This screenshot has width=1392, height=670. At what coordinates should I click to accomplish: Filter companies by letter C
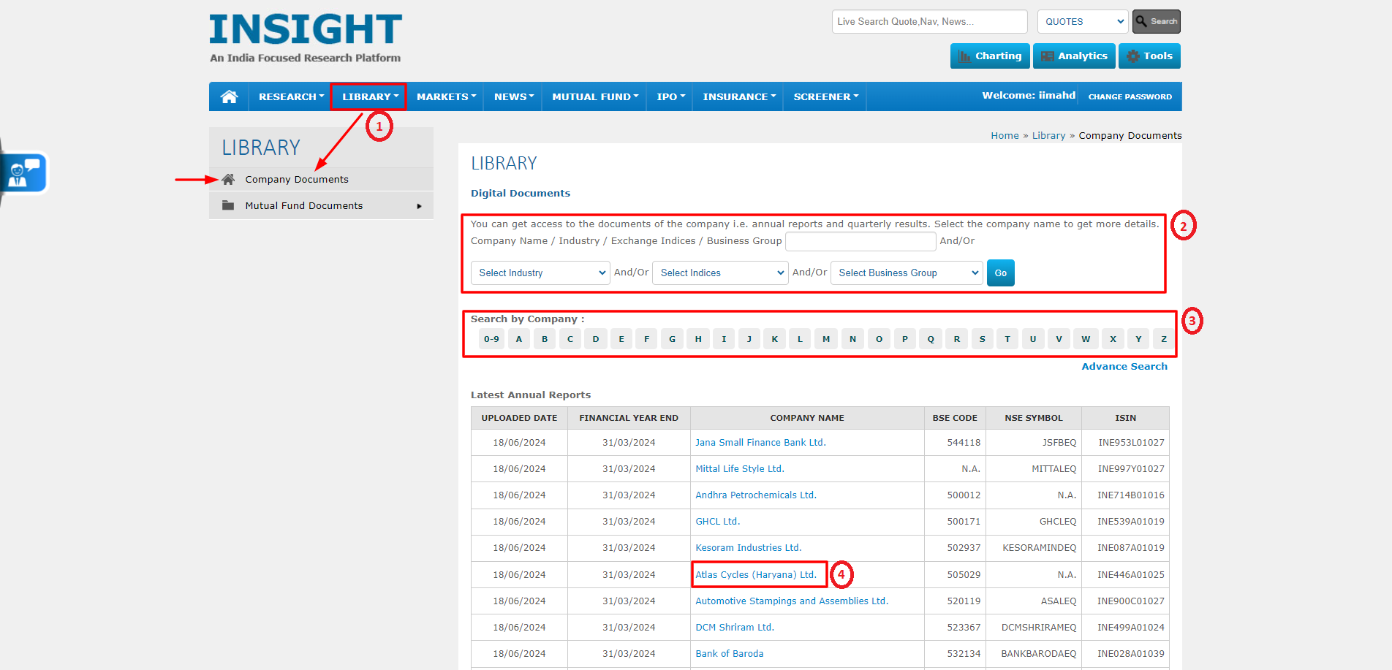click(570, 339)
